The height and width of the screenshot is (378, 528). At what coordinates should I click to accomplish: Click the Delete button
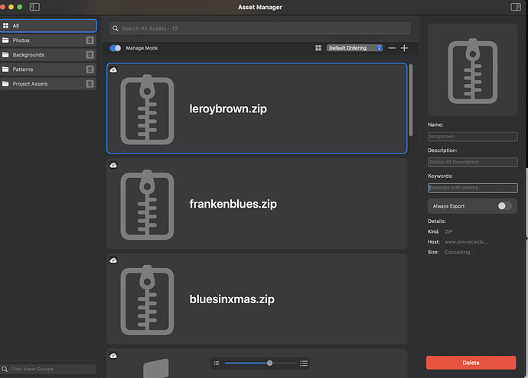[x=471, y=363]
